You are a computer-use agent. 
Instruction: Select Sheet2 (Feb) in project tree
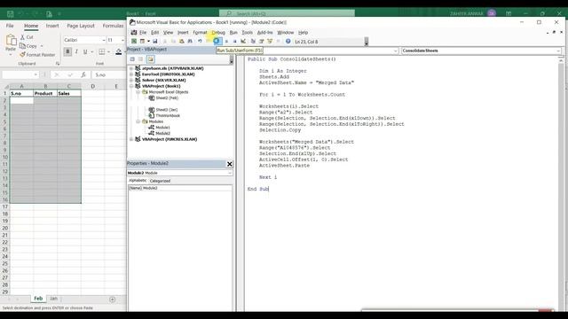[x=167, y=97]
